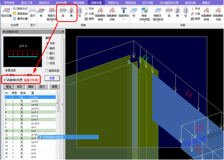Click the load list vertical scrollbar
This screenshot has height=160, width=224.
tap(57, 103)
